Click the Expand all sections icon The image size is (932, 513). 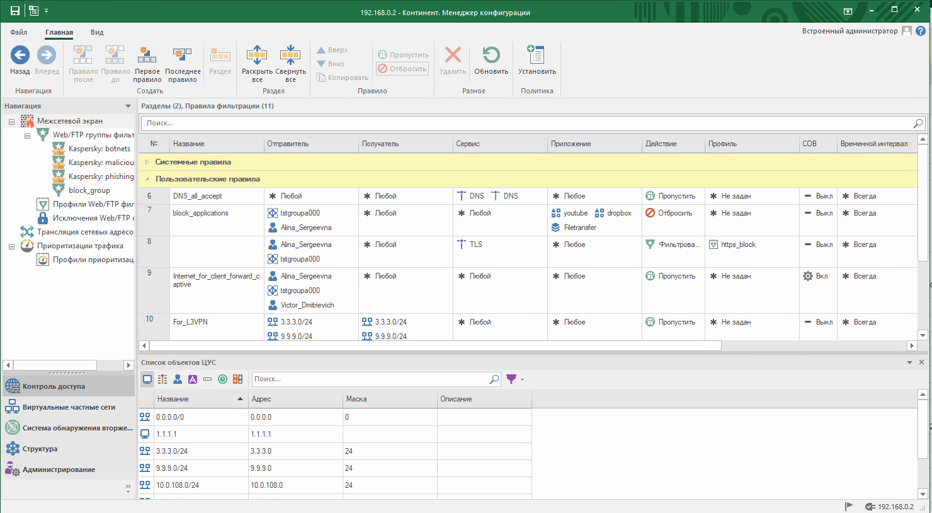(x=256, y=55)
